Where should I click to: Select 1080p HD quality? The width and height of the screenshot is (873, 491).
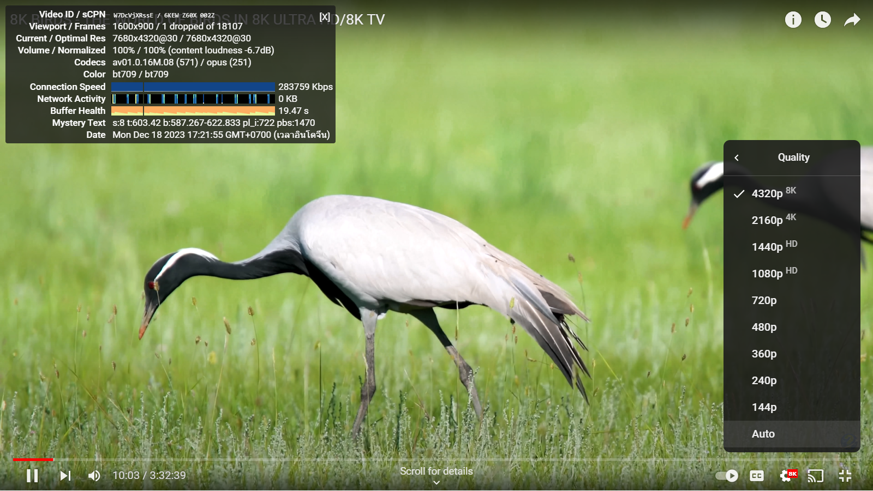pyautogui.click(x=792, y=274)
